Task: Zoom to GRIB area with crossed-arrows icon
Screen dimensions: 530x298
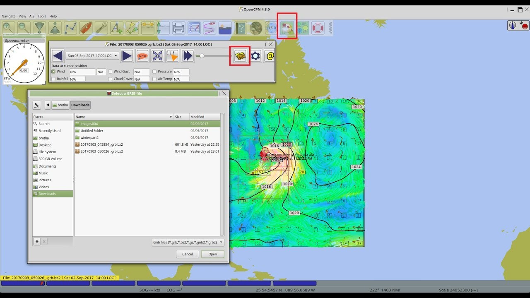Action: [x=157, y=56]
